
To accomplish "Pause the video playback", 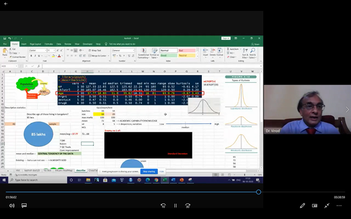I will click(x=175, y=206).
